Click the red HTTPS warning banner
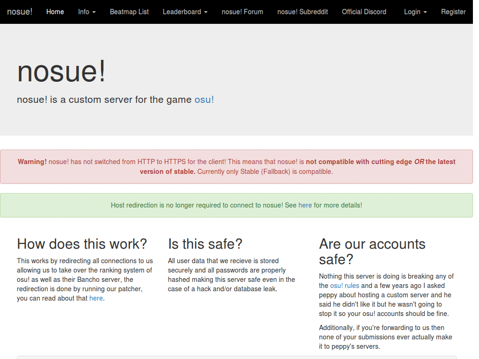479x359 pixels. 236,167
